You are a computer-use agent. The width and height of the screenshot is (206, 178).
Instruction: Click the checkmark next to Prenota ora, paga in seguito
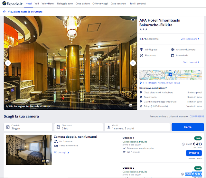(124, 148)
